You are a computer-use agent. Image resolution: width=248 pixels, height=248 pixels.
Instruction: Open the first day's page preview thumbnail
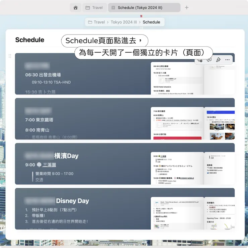(x=177, y=78)
